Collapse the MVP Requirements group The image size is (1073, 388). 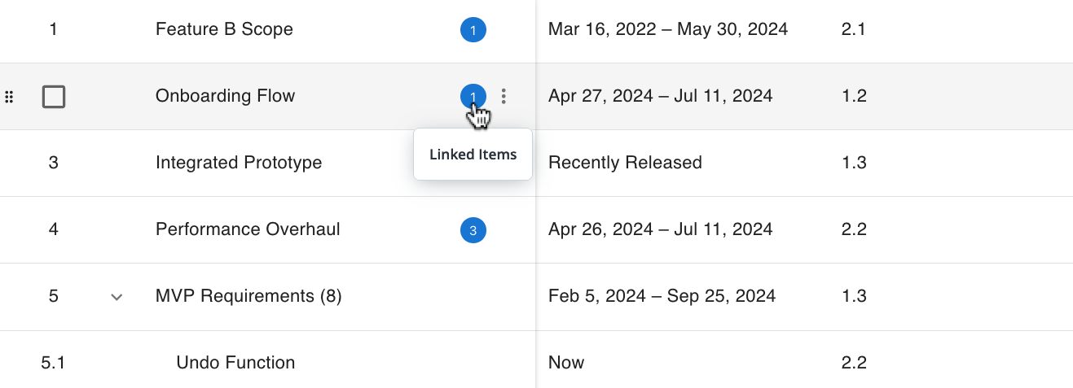(117, 297)
